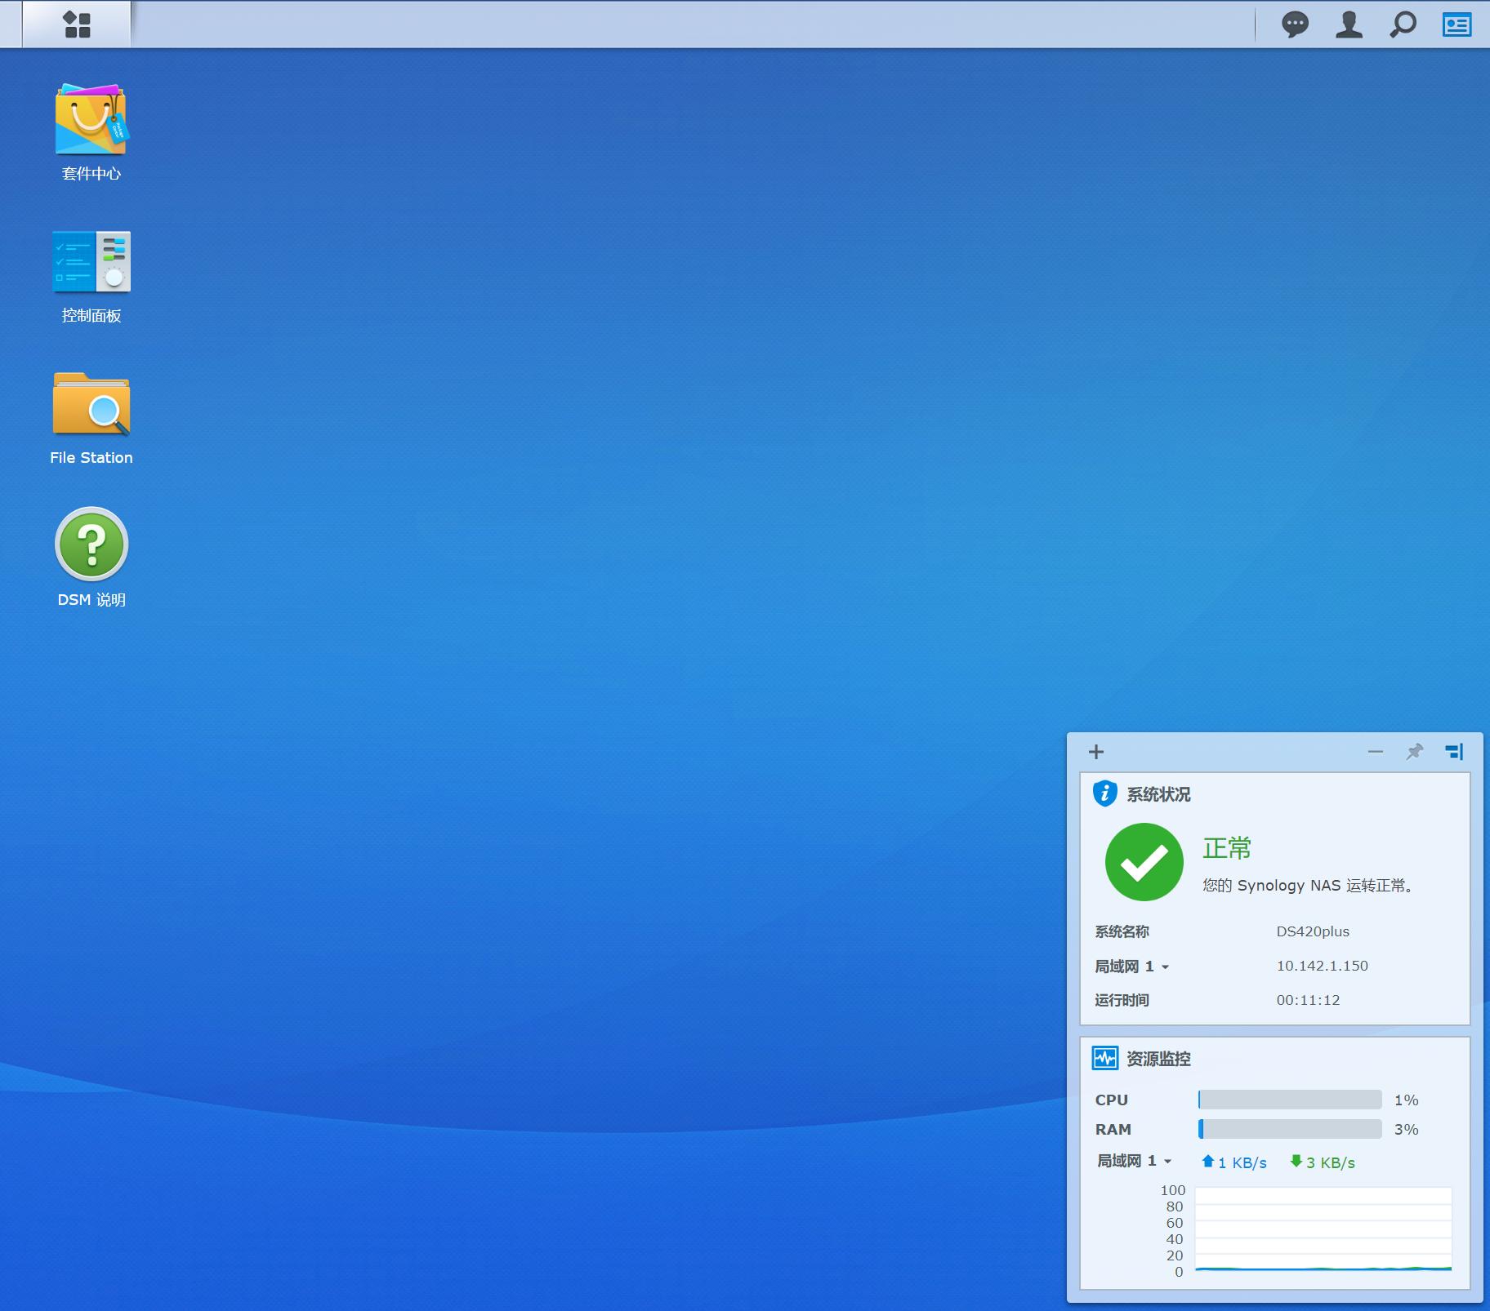Click the RAM usage bar

click(1290, 1129)
